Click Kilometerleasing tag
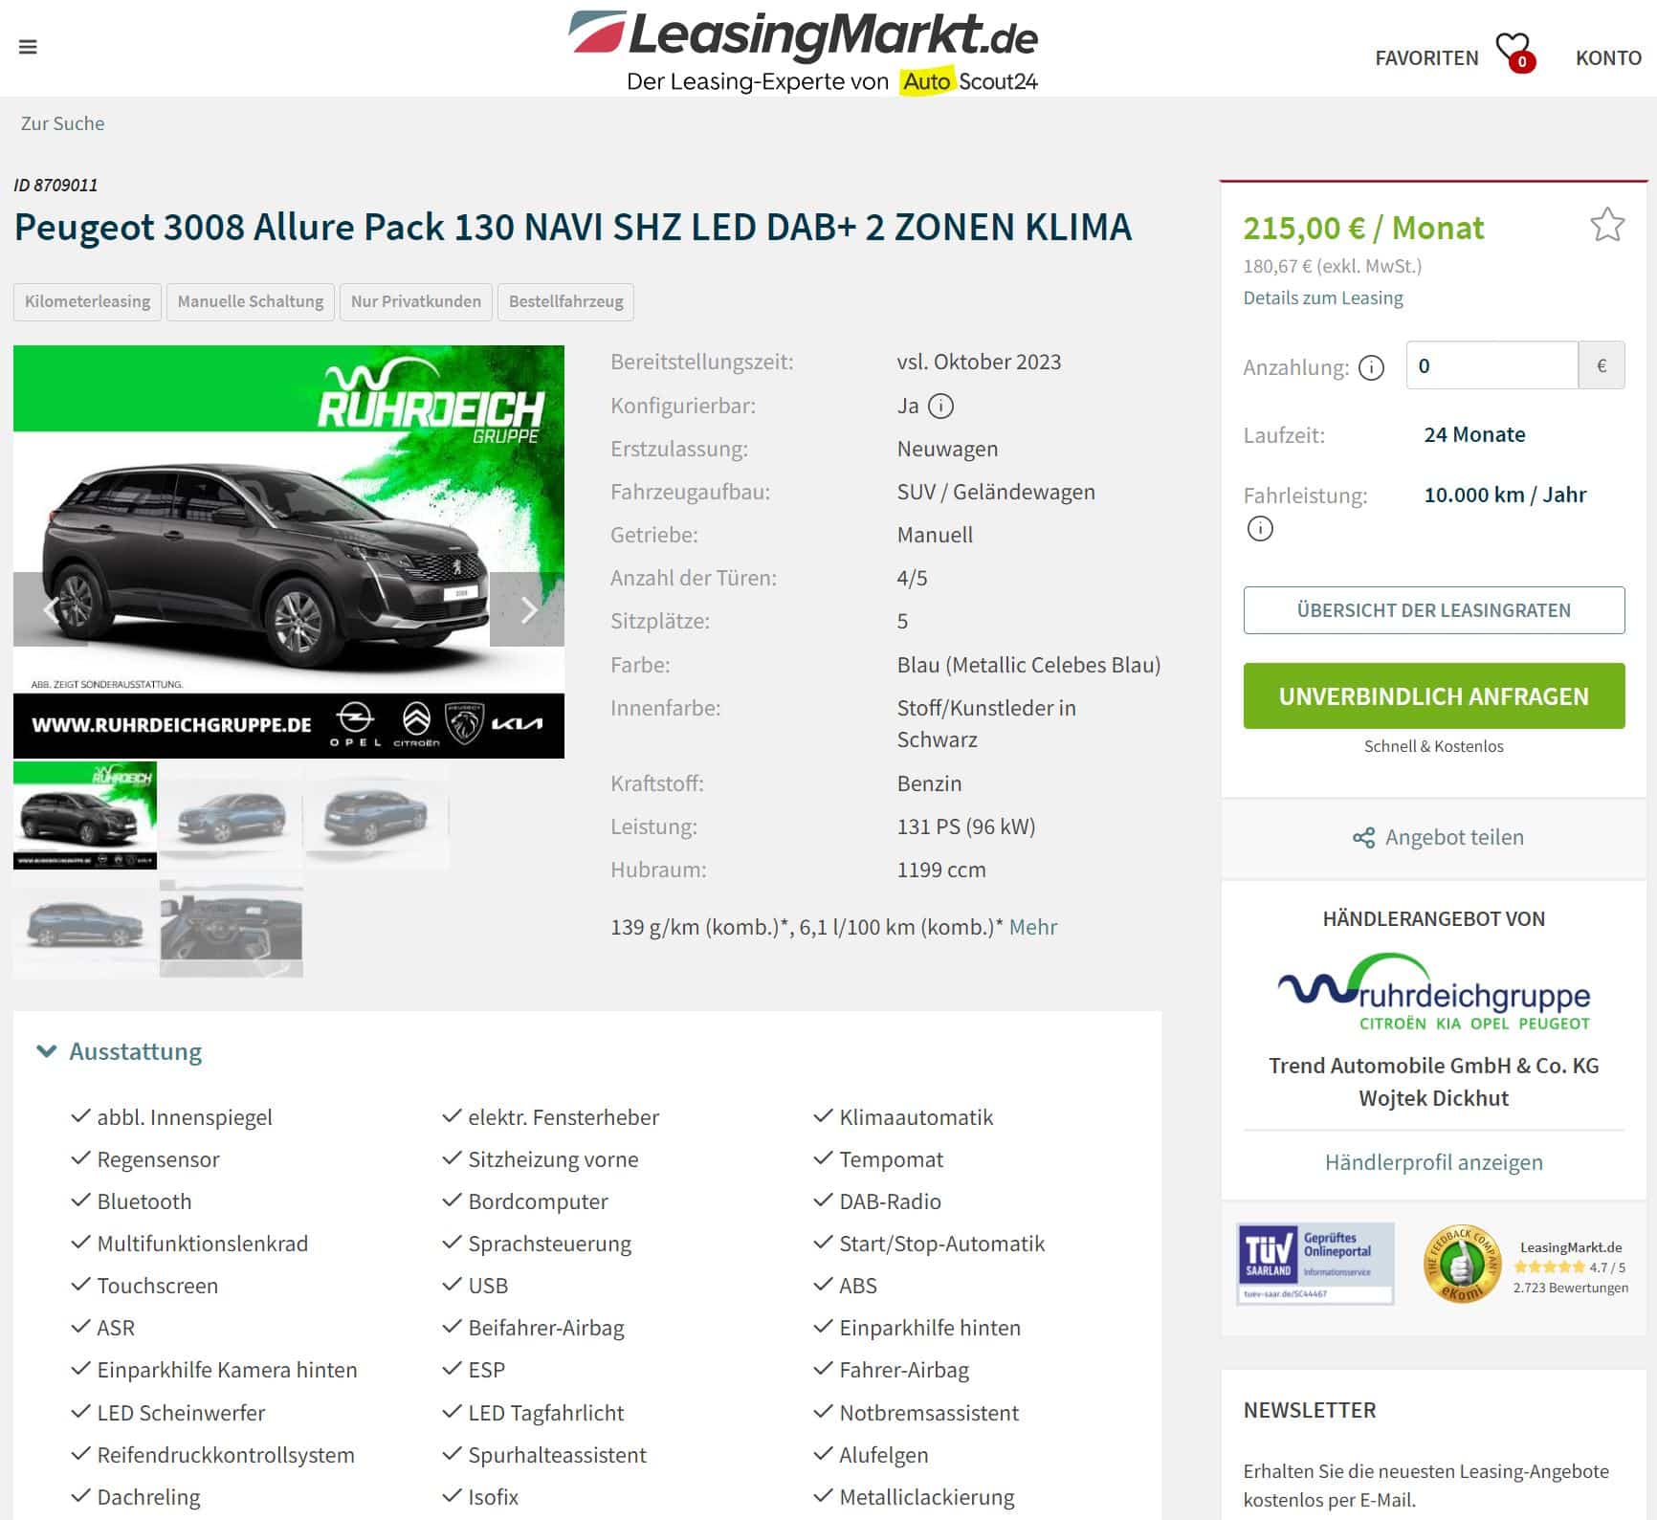1657x1520 pixels. click(87, 301)
